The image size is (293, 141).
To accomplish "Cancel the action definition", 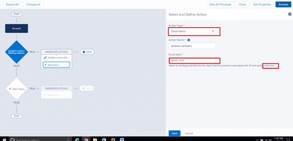I will (189, 133).
